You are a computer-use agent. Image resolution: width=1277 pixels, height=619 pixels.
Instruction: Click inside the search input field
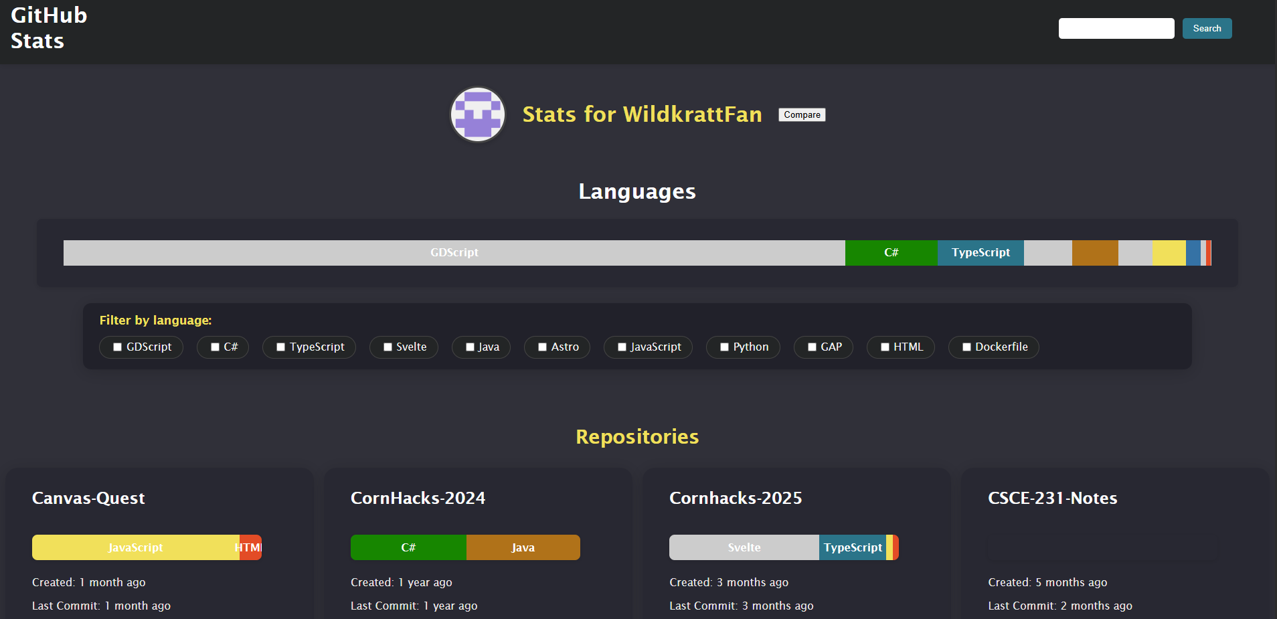1116,28
